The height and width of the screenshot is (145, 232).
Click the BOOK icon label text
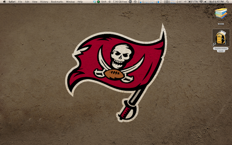[x=221, y=24]
